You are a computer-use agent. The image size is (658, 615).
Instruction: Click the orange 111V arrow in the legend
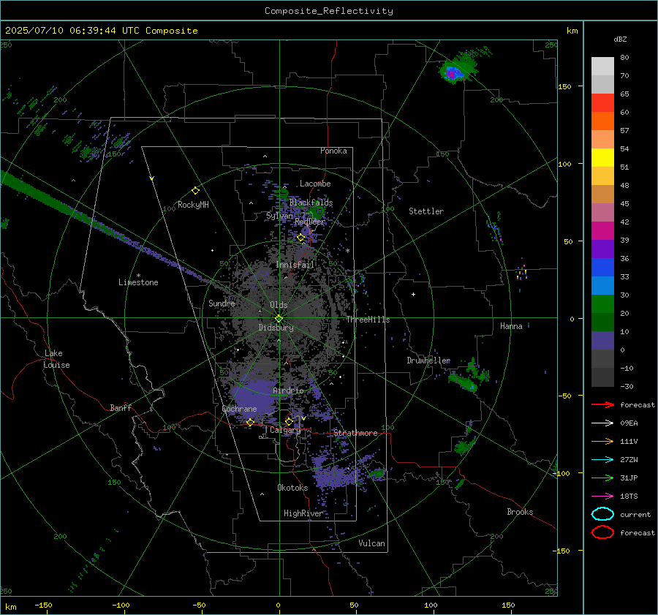point(602,441)
